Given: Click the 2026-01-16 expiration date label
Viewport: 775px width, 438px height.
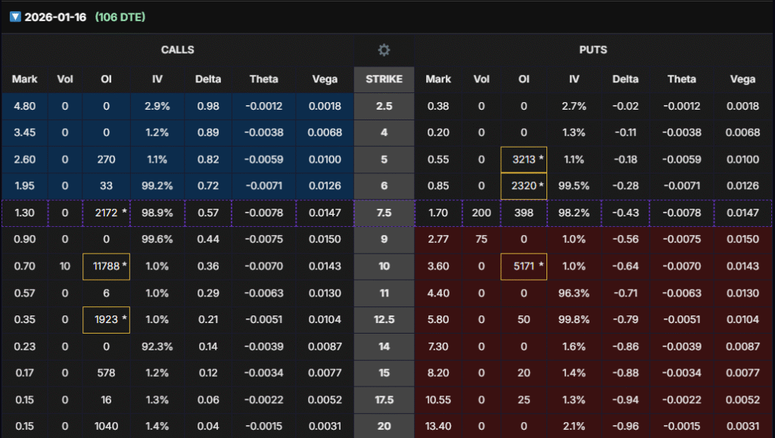Looking at the screenshot, I should (x=55, y=17).
